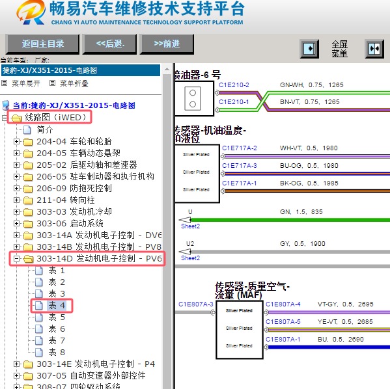390x389 pixels.
Task: Open the 简介 document
Action: pos(45,129)
